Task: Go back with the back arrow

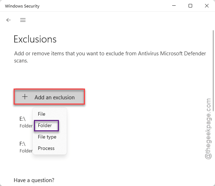Action: tap(9, 20)
